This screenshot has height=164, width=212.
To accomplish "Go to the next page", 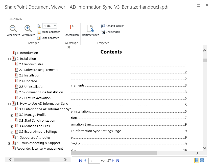I will tap(113, 160).
